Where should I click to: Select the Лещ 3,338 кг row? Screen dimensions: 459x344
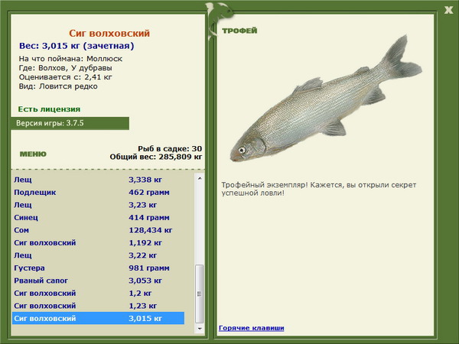pyautogui.click(x=99, y=180)
